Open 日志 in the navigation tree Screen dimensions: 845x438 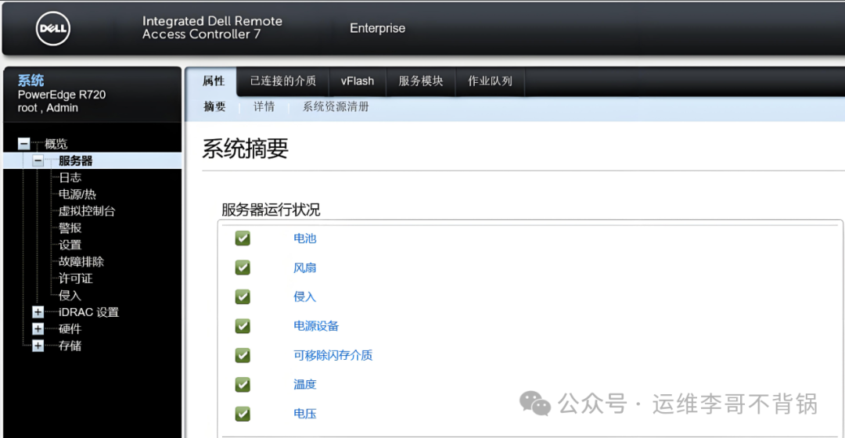[70, 178]
